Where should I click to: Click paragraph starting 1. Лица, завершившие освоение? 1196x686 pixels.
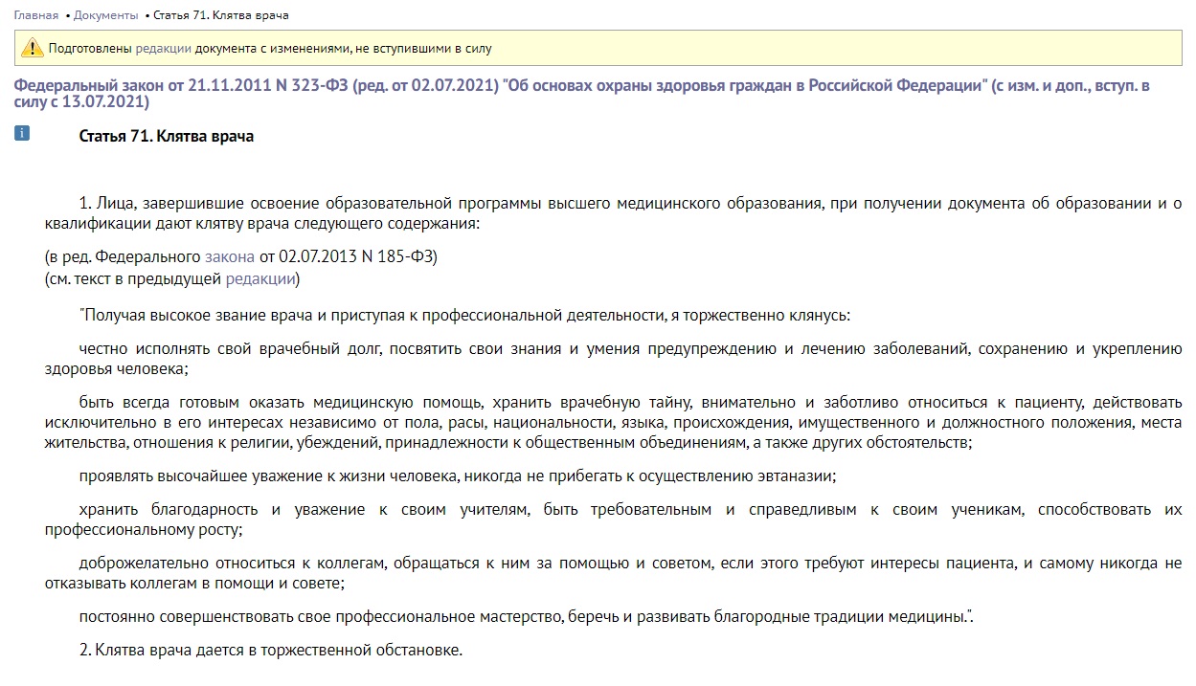pyautogui.click(x=613, y=213)
